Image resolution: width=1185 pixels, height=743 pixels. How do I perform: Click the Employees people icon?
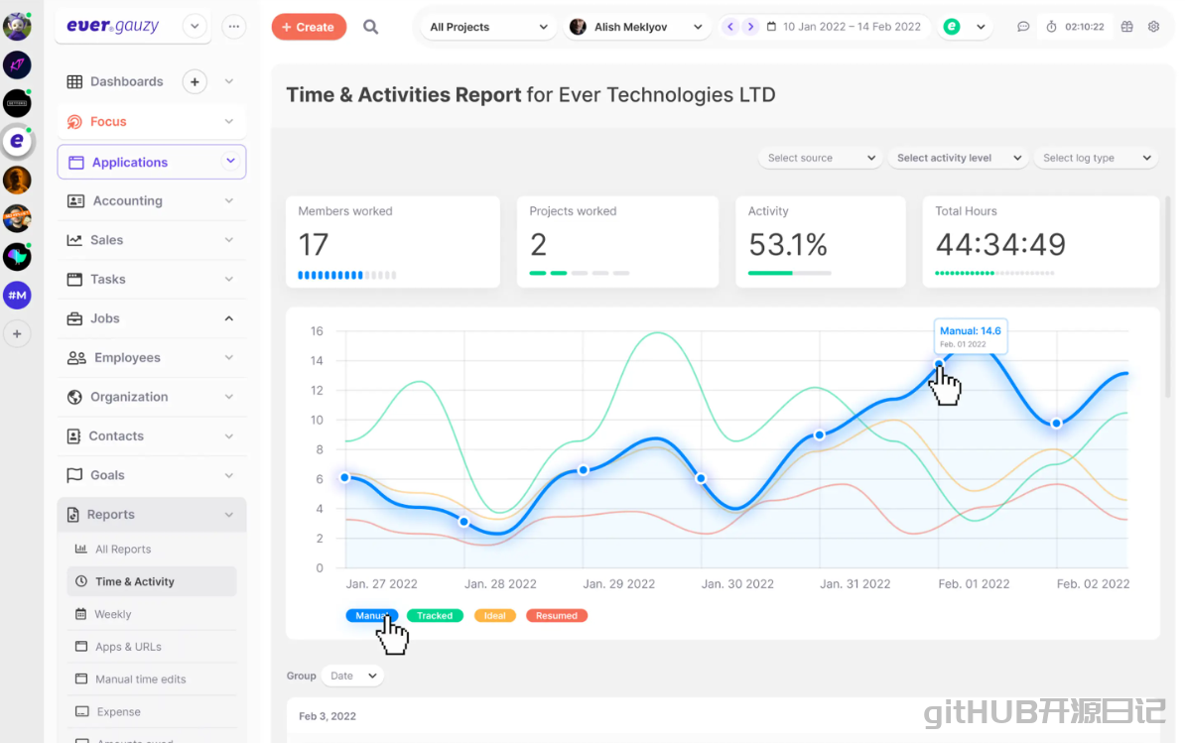click(x=76, y=358)
